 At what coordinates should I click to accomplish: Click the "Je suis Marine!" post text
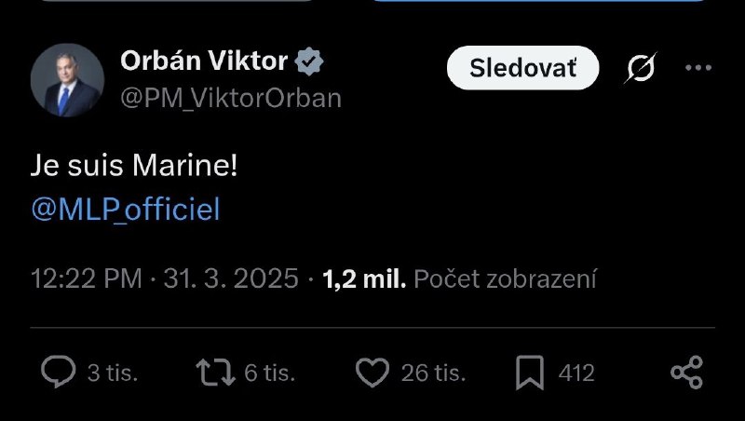pyautogui.click(x=134, y=166)
